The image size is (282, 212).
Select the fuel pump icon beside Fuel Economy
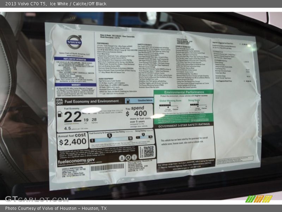[x=59, y=114]
